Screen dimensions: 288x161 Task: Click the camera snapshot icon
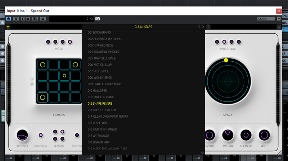98,19
